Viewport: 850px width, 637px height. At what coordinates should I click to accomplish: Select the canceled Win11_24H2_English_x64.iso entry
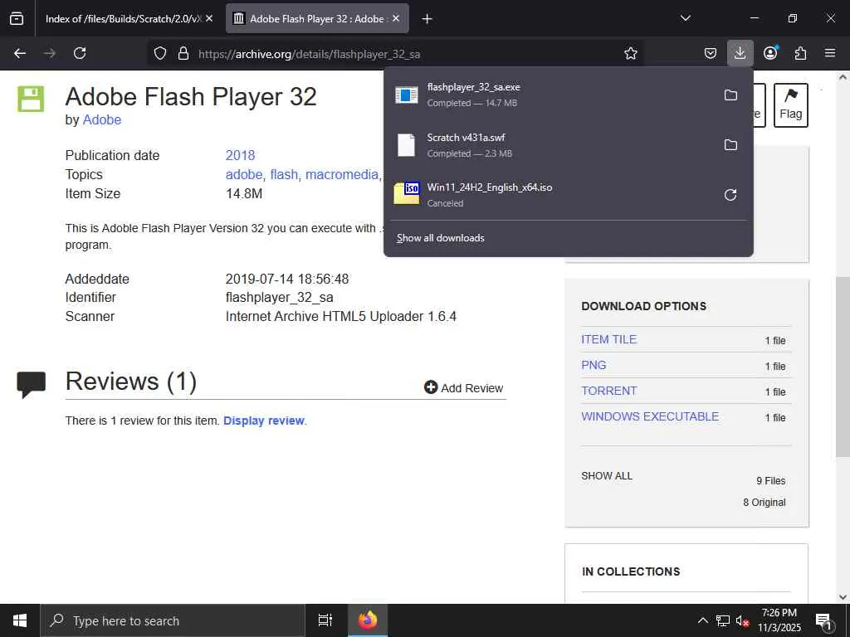tap(552, 195)
